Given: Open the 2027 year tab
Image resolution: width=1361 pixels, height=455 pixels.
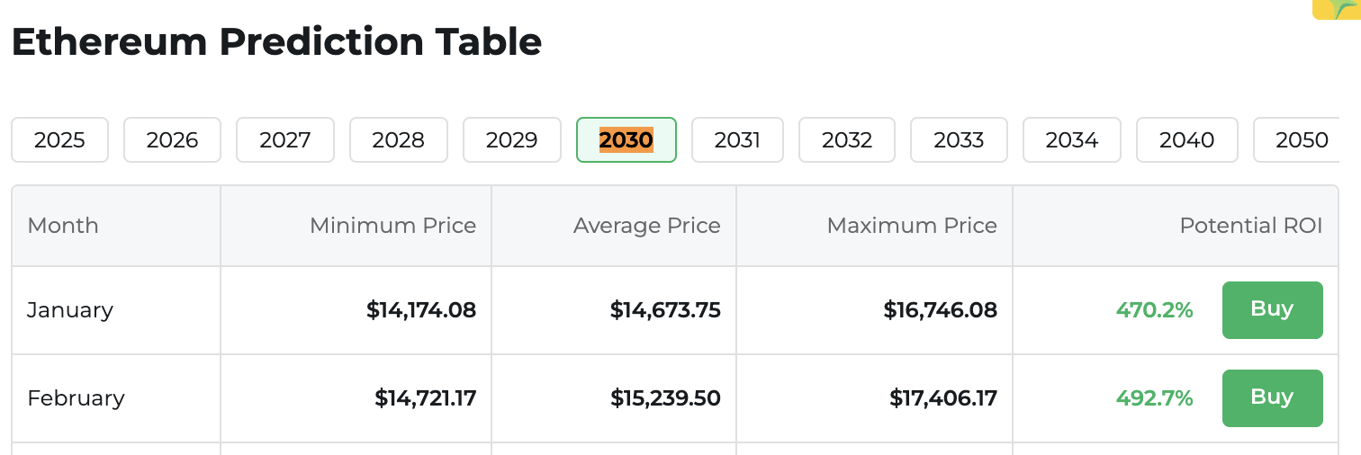Looking at the screenshot, I should 284,140.
